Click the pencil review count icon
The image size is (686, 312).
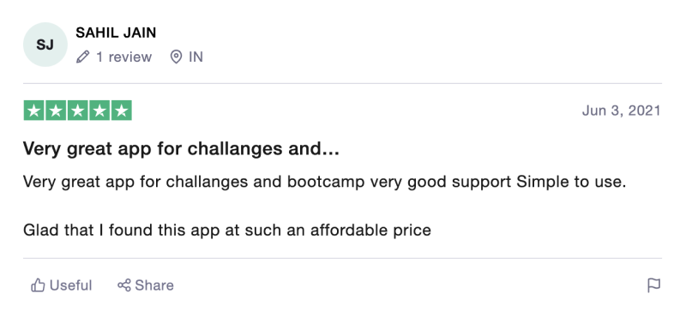(82, 57)
